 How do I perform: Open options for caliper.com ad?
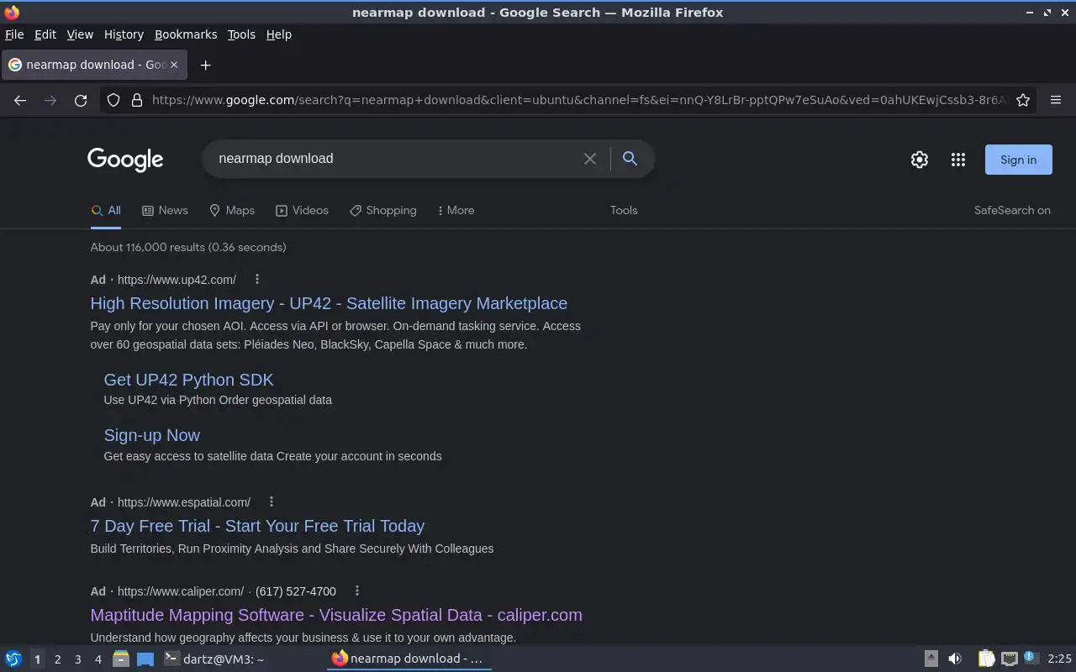357,591
